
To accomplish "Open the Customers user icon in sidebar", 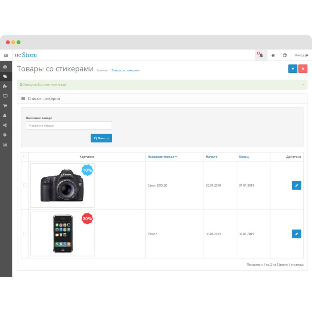I will [5, 115].
